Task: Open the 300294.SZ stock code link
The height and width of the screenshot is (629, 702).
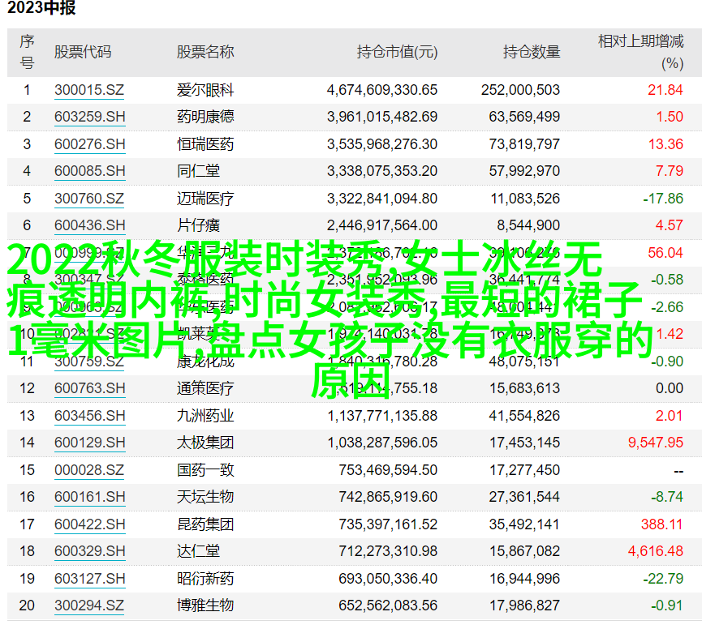Action: (x=89, y=605)
